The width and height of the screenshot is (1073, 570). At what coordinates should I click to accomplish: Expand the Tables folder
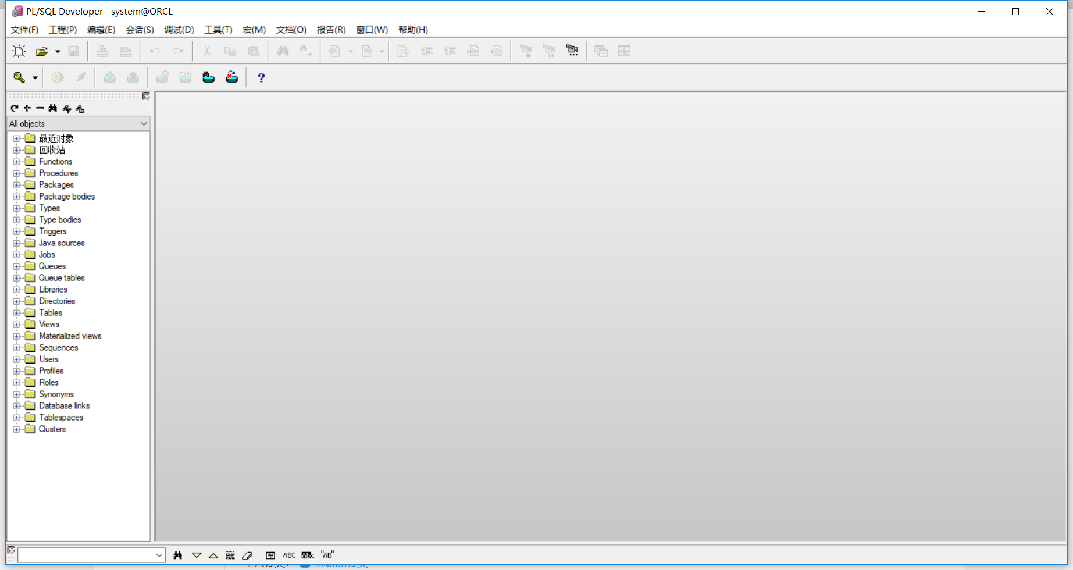coord(16,313)
